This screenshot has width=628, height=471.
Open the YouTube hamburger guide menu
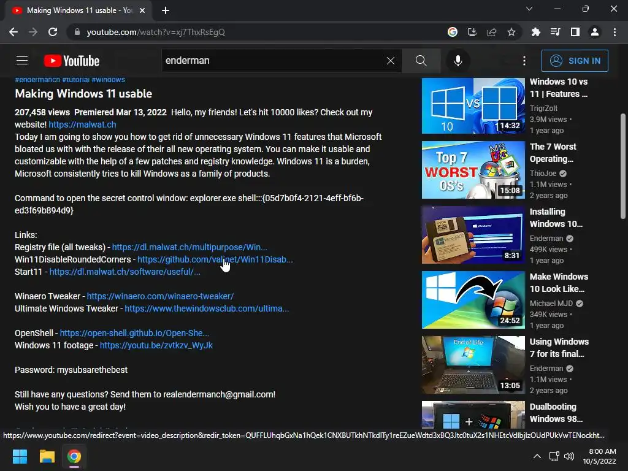click(x=22, y=61)
